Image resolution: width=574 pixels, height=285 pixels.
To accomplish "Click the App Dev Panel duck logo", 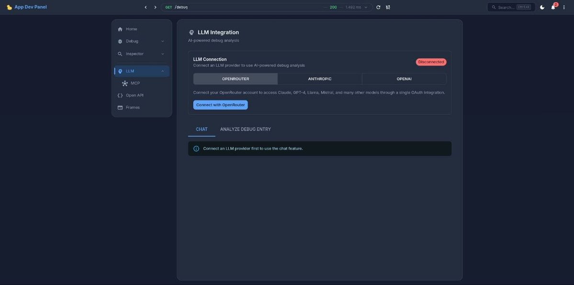I will point(10,7).
